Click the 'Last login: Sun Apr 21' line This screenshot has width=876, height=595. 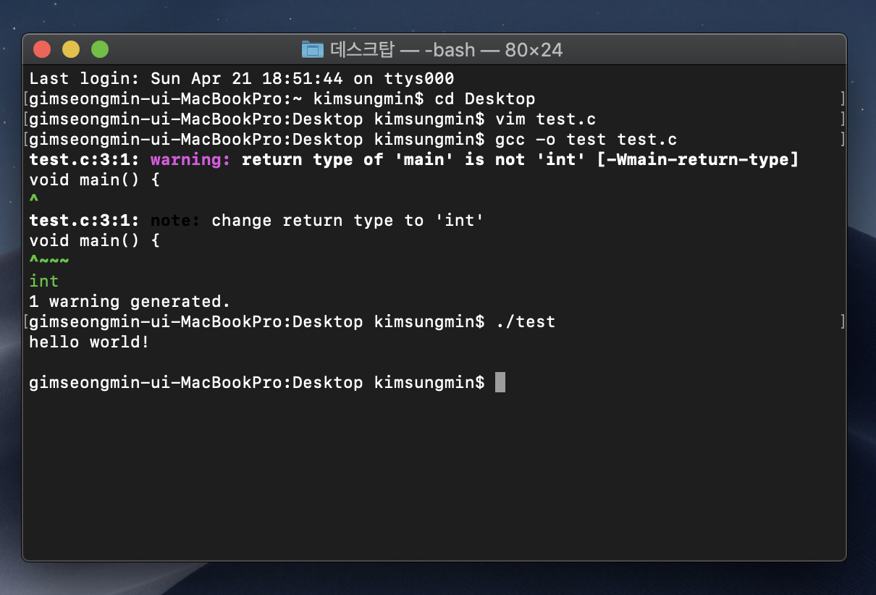(242, 78)
